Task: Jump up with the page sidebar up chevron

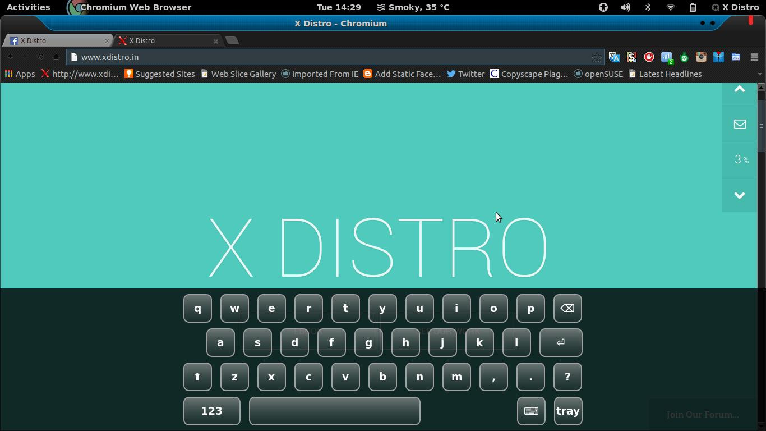Action: click(740, 90)
